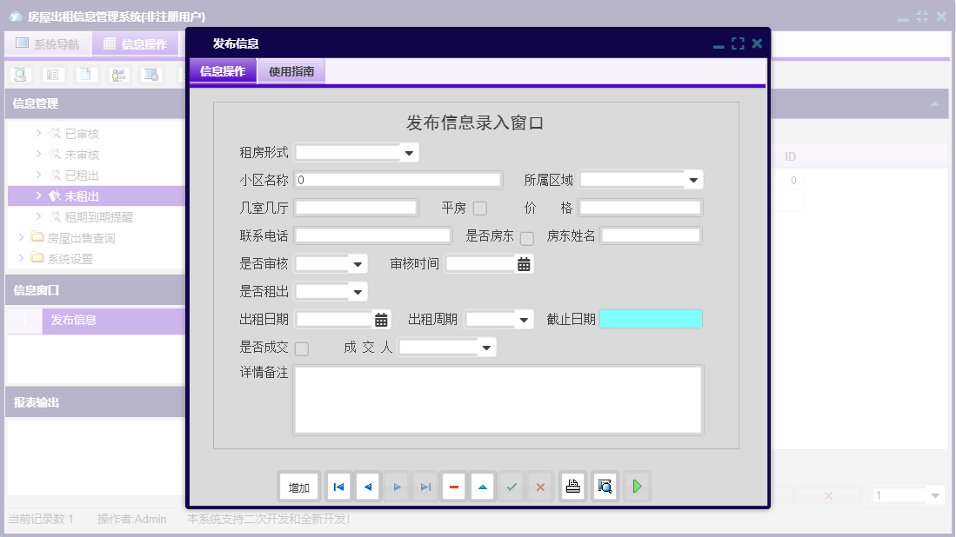This screenshot has width=956, height=537.
Task: Jump to the last record
Action: [425, 487]
